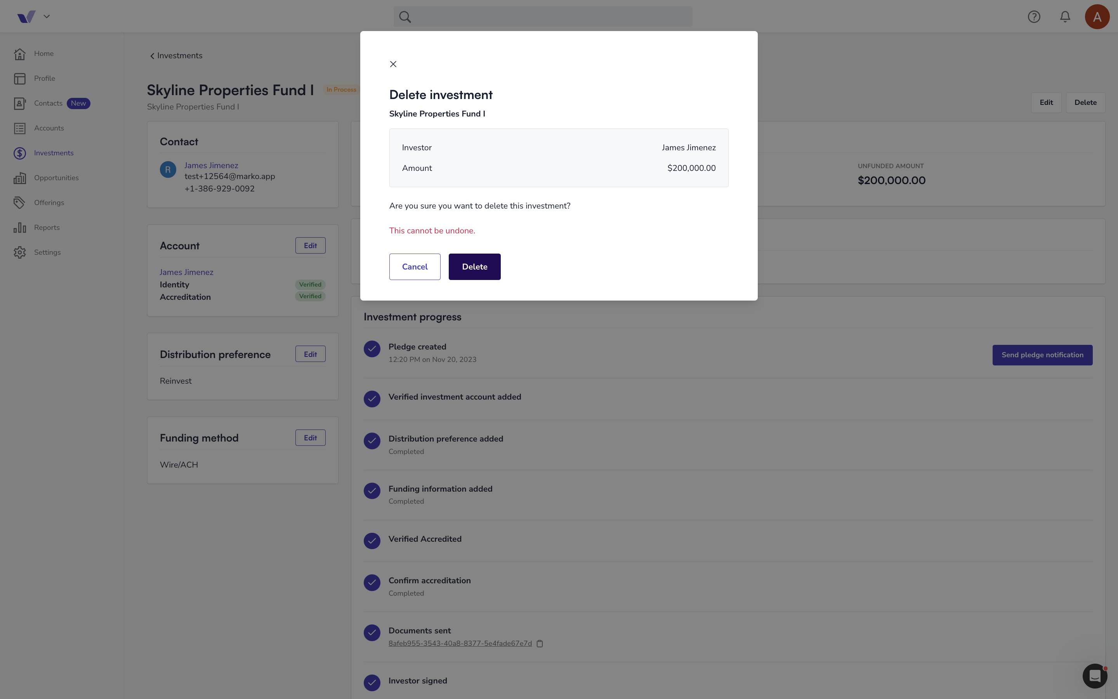The height and width of the screenshot is (699, 1118).
Task: Close the Delete investment dialog with X
Action: click(x=393, y=64)
